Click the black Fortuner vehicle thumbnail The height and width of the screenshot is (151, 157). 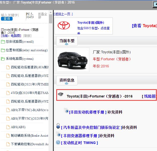click(x=73, y=60)
